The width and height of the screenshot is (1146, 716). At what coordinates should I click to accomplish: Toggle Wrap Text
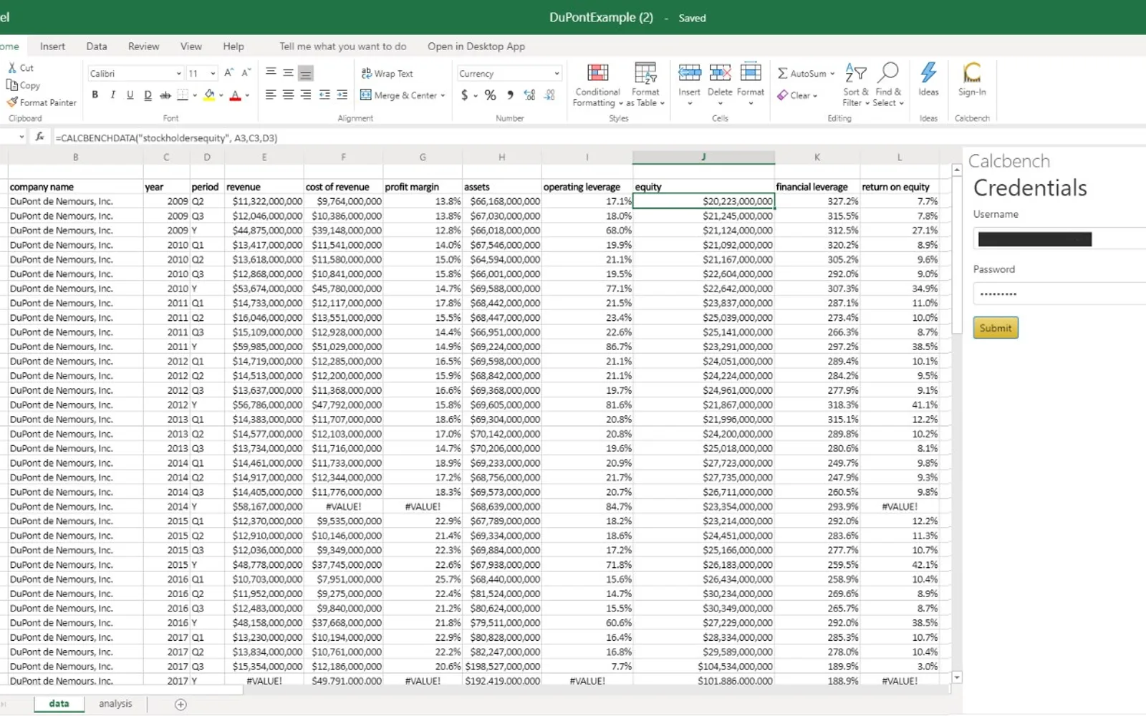click(387, 73)
